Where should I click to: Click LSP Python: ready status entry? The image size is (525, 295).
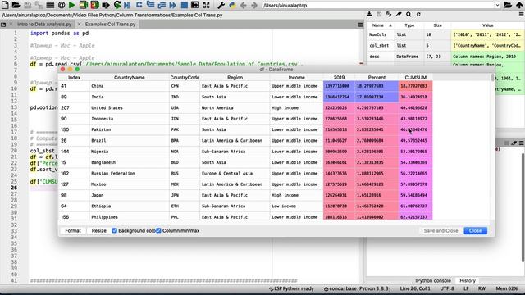click(292, 288)
